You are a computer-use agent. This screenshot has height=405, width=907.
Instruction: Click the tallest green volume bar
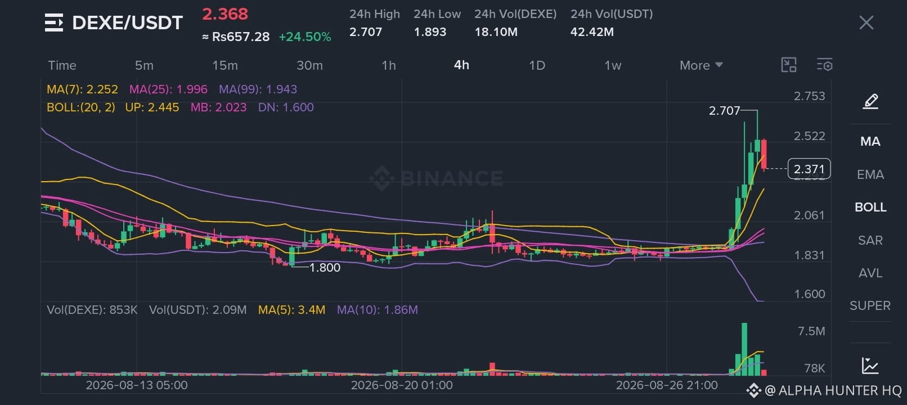[744, 349]
